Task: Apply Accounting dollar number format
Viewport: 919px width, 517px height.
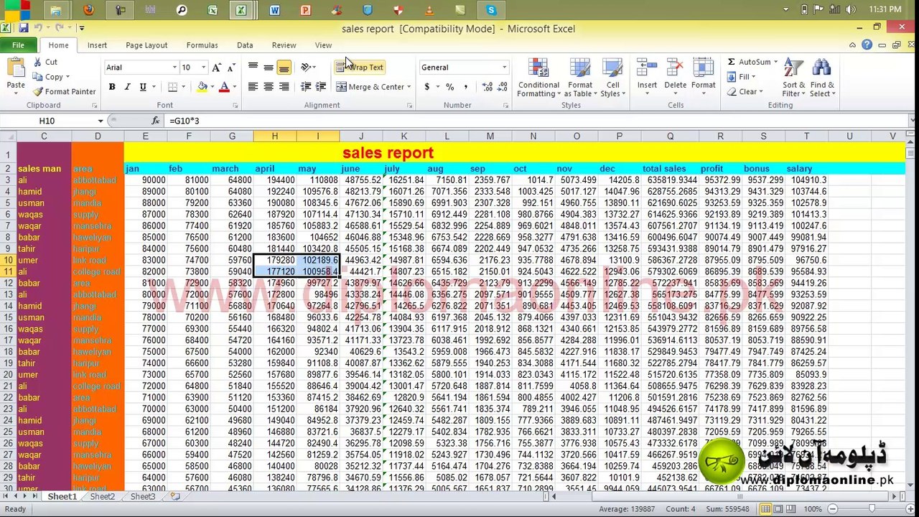Action: (x=427, y=87)
